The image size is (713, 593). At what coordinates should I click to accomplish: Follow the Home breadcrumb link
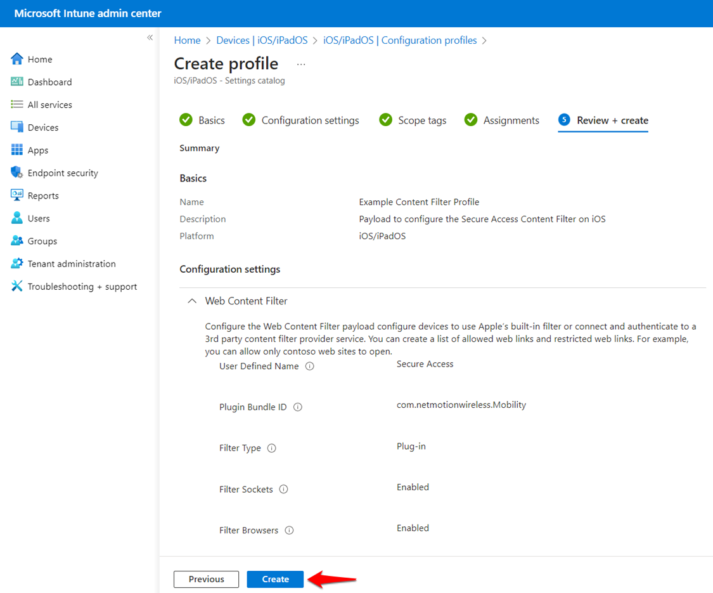pos(188,40)
